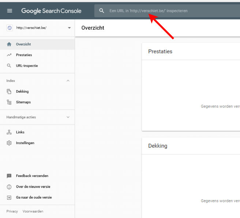The height and width of the screenshot is (218, 240).
Task: Click the magnifier icon for URL-inspectie
Action: coord(9,66)
